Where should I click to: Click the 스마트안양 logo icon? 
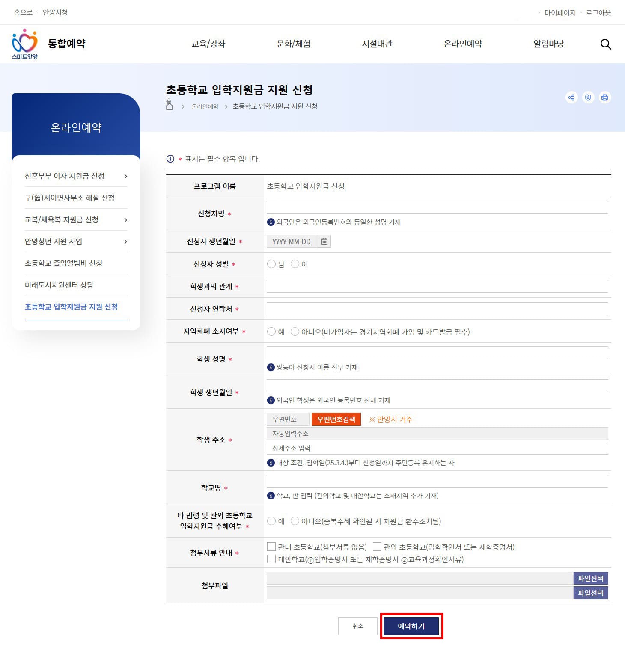point(24,44)
